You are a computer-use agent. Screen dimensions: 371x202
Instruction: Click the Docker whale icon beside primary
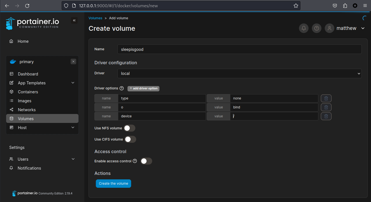tap(13, 62)
